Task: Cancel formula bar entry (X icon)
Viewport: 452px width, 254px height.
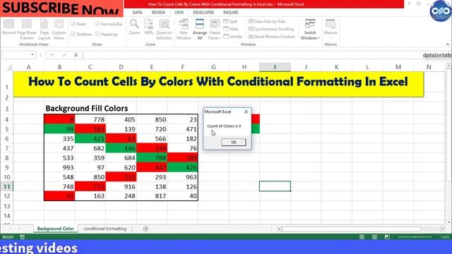Action: [52, 55]
